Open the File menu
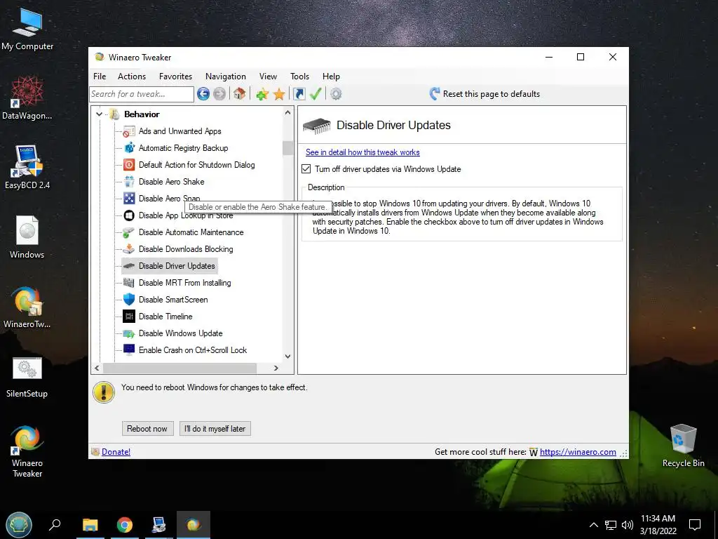 [100, 76]
